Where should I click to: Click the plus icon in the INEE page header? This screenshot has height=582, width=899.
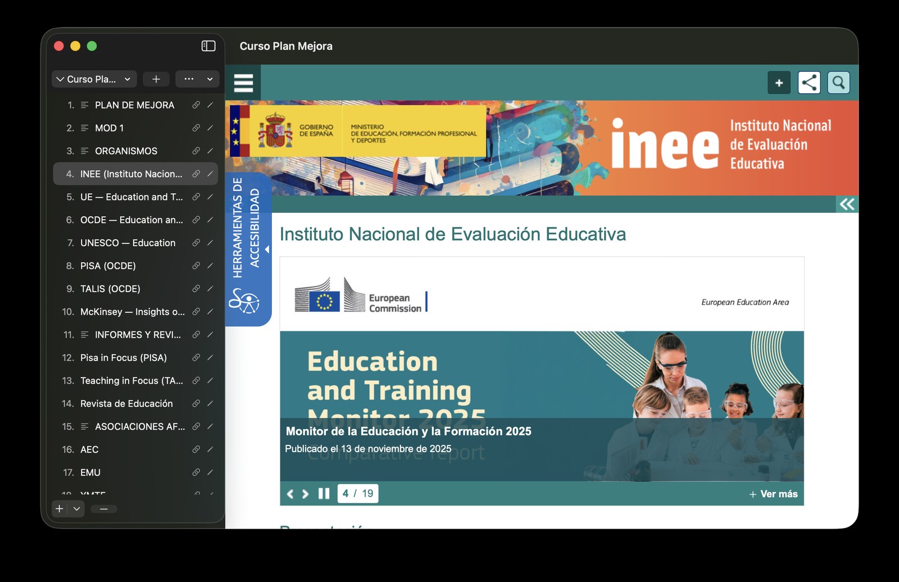click(x=779, y=83)
